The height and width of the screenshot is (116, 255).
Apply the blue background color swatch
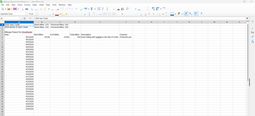coord(172,14)
